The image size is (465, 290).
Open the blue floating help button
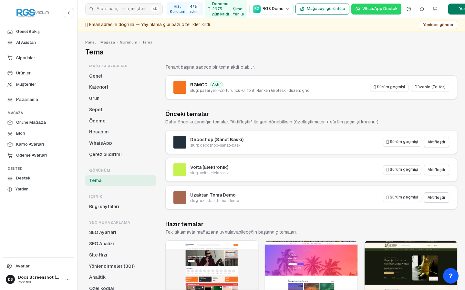(451, 276)
